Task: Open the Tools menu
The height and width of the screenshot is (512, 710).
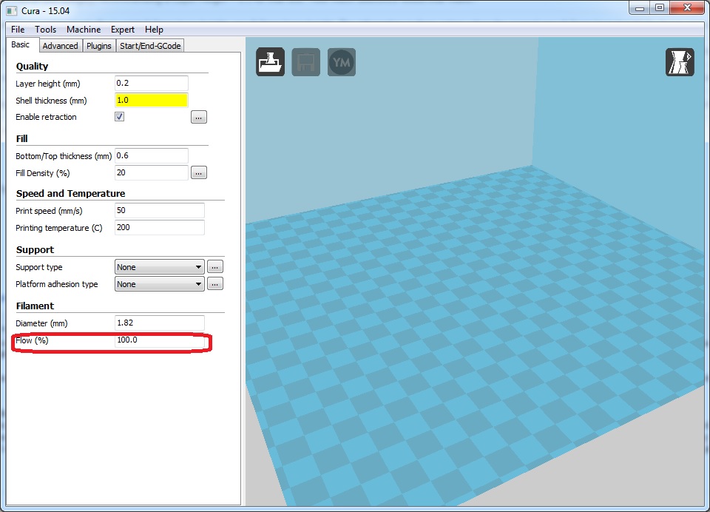Action: click(46, 30)
